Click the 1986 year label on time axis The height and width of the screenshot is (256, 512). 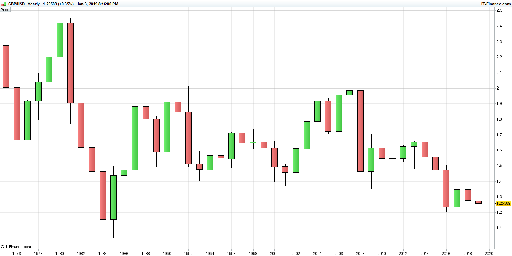coord(124,254)
